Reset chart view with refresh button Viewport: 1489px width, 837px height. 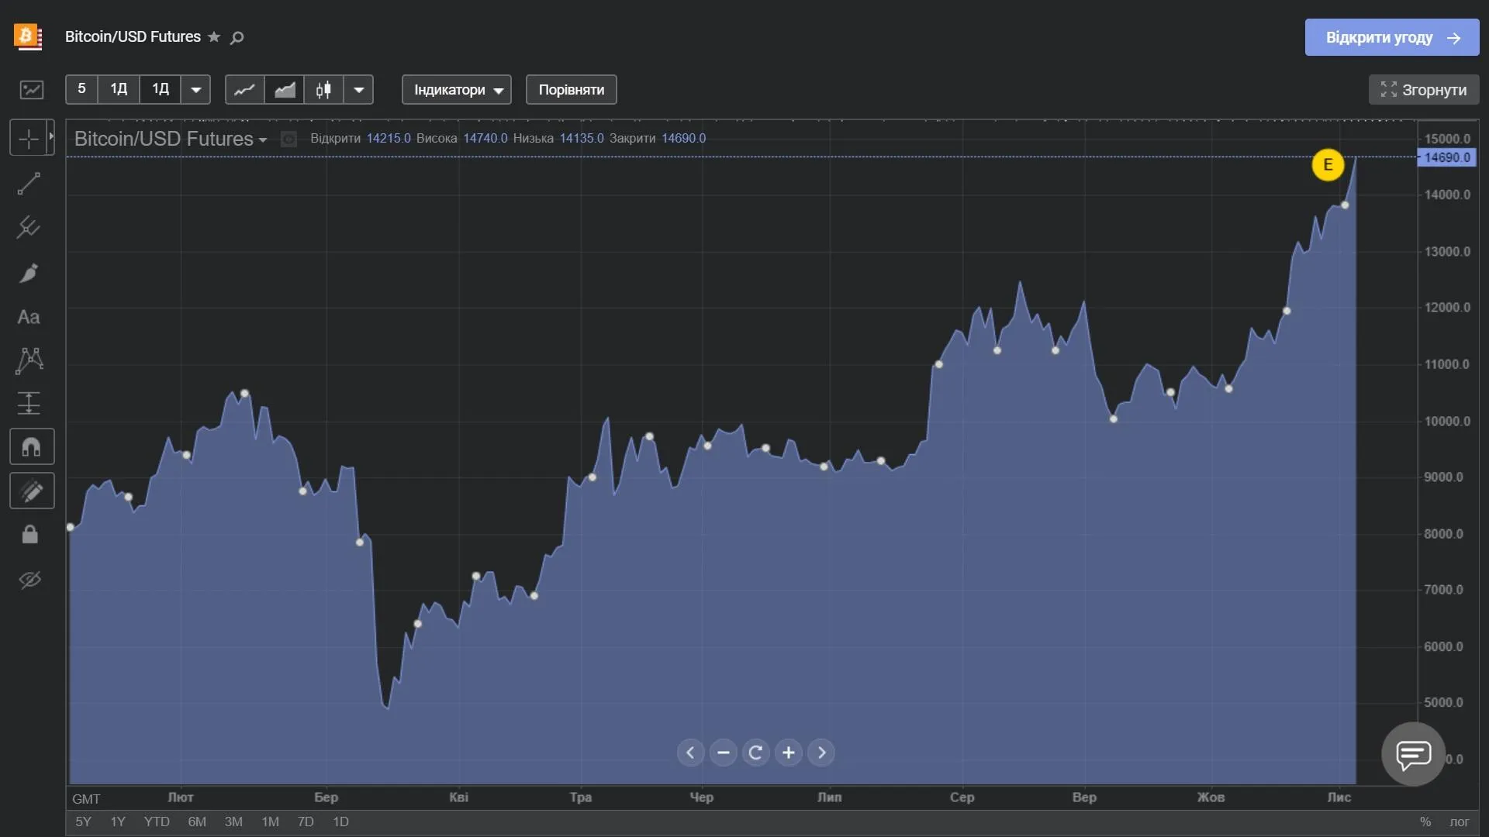point(756,753)
